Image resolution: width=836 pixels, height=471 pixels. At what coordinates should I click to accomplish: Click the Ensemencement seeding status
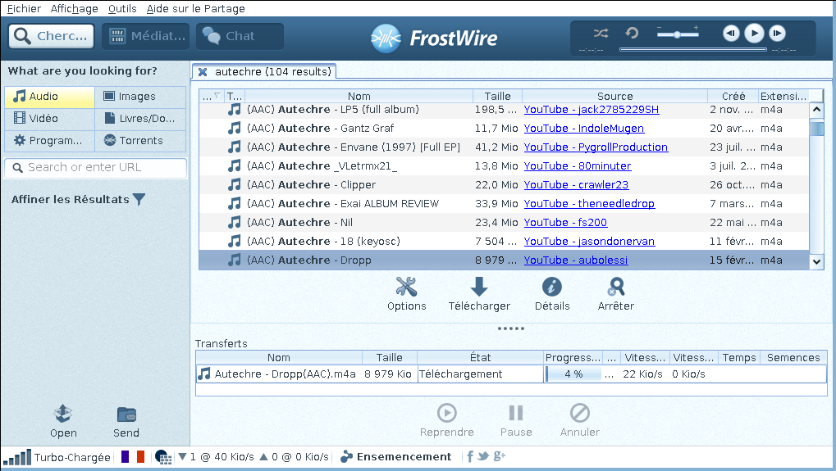pos(396,456)
